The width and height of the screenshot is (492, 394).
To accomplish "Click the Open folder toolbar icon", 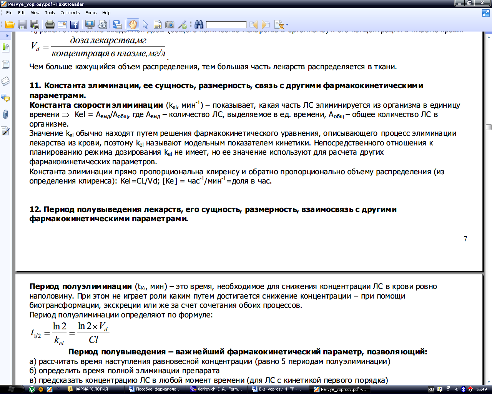I will click(10, 25).
